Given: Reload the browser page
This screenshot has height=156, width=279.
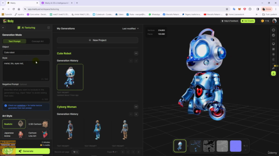Looking at the screenshot, I should [x=14, y=9].
